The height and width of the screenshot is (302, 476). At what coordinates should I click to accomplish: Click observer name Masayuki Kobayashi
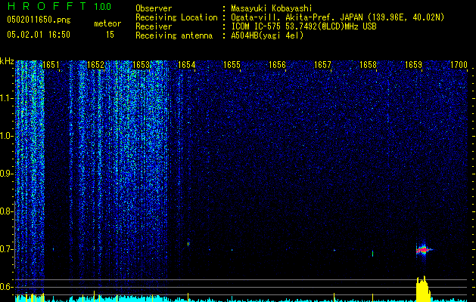pyautogui.click(x=272, y=8)
